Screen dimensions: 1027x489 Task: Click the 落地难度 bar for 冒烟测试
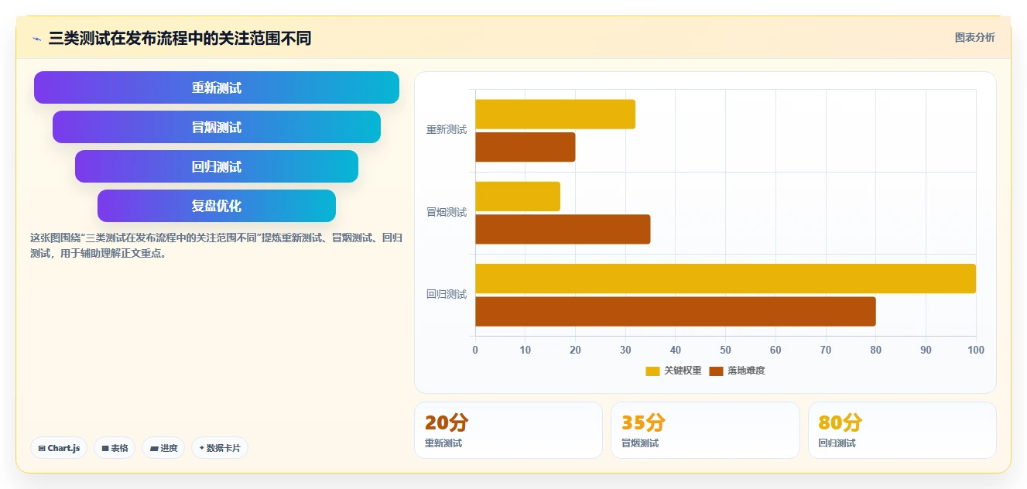563,229
